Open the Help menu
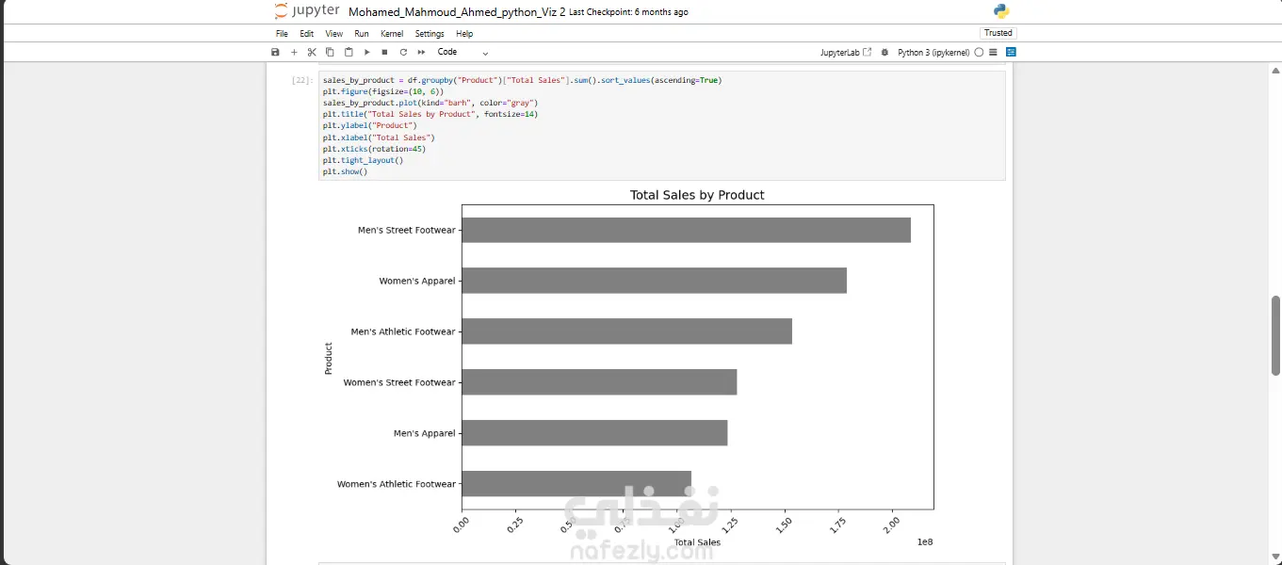Viewport: 1282px width, 565px height. (x=464, y=34)
